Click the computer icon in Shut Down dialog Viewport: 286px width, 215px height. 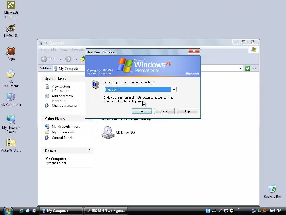click(96, 85)
